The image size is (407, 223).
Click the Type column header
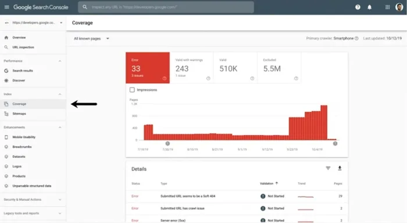164,183
